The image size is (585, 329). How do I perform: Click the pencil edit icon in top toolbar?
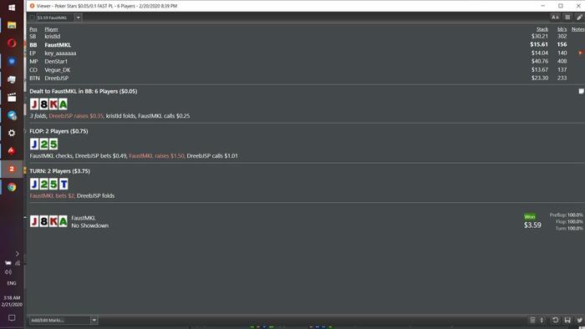(x=579, y=18)
